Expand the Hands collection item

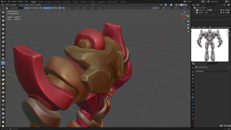tap(195, 13)
